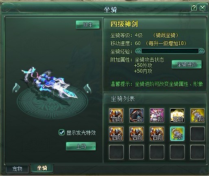Select the top-row 六阶 sword mount

pos(198,116)
